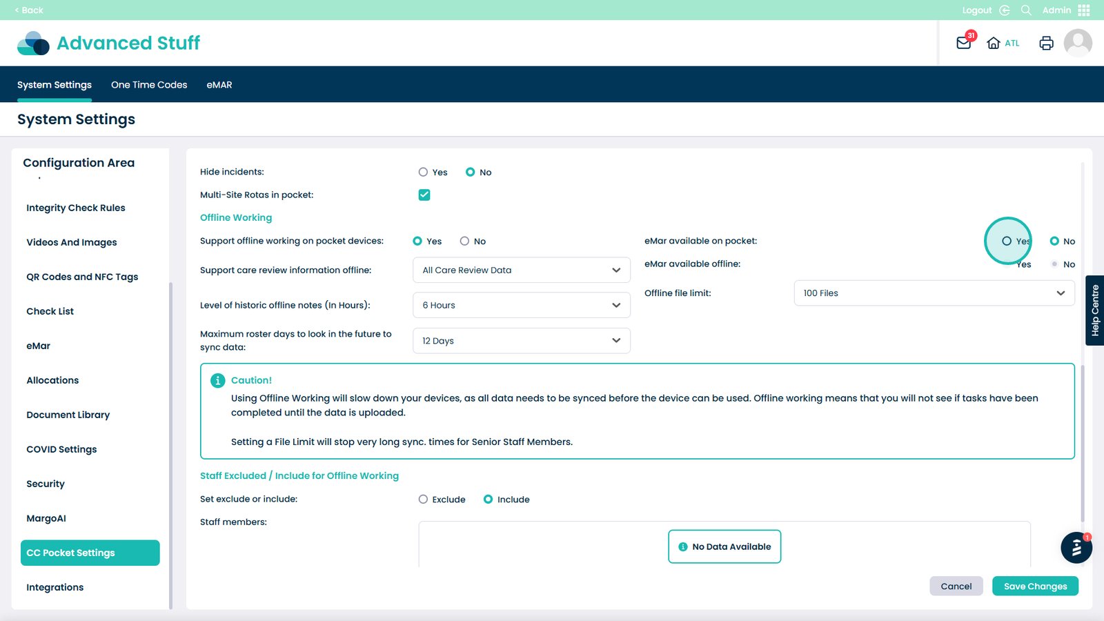Image resolution: width=1104 pixels, height=621 pixels.
Task: Click the search magnifier icon
Action: pos(1026,10)
